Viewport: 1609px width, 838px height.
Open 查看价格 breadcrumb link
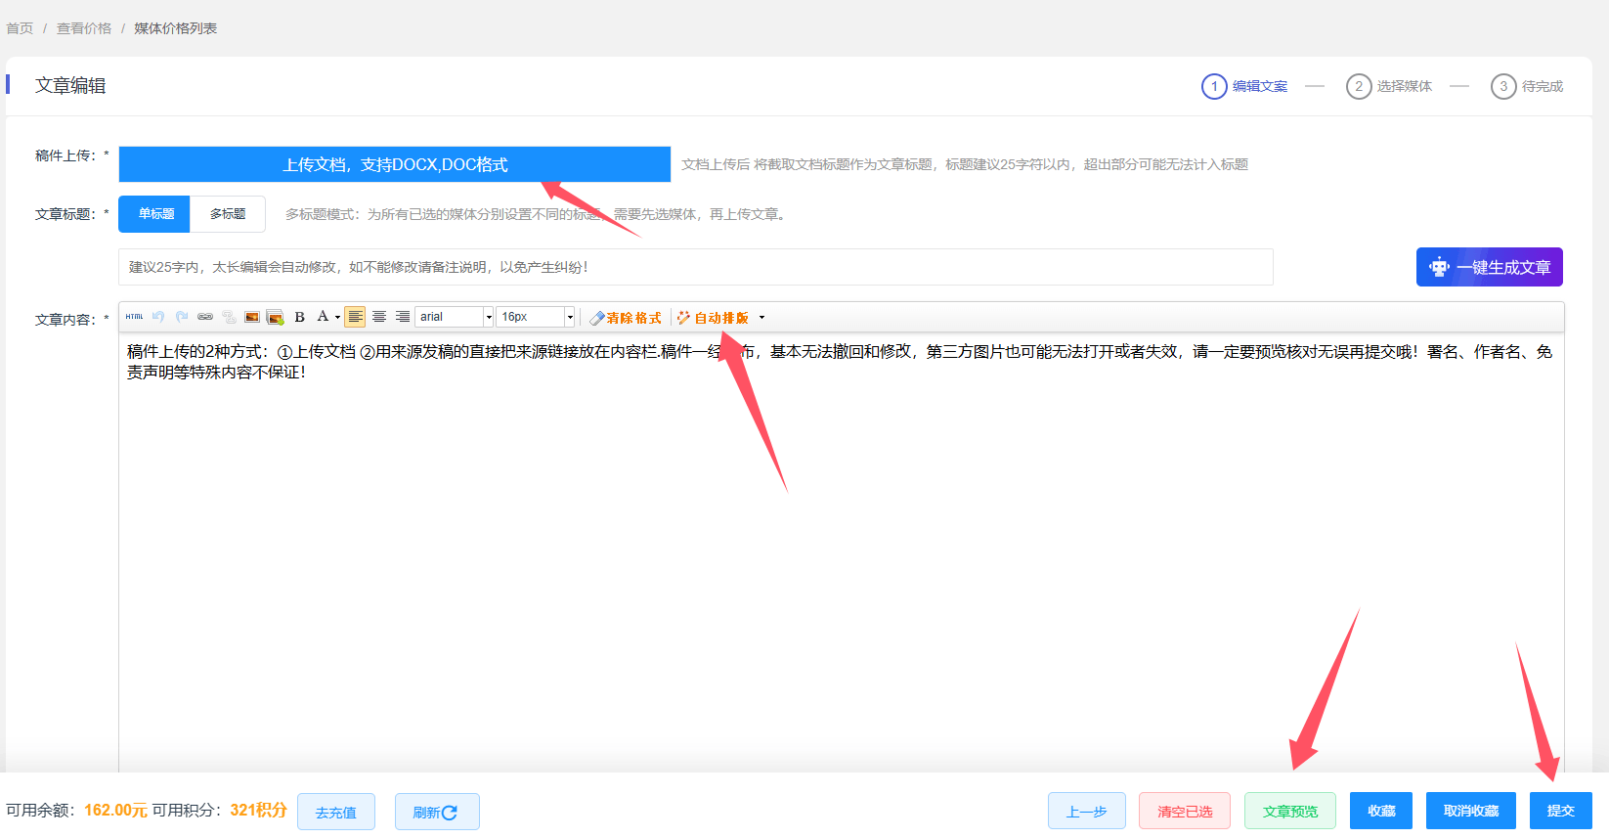coord(84,28)
